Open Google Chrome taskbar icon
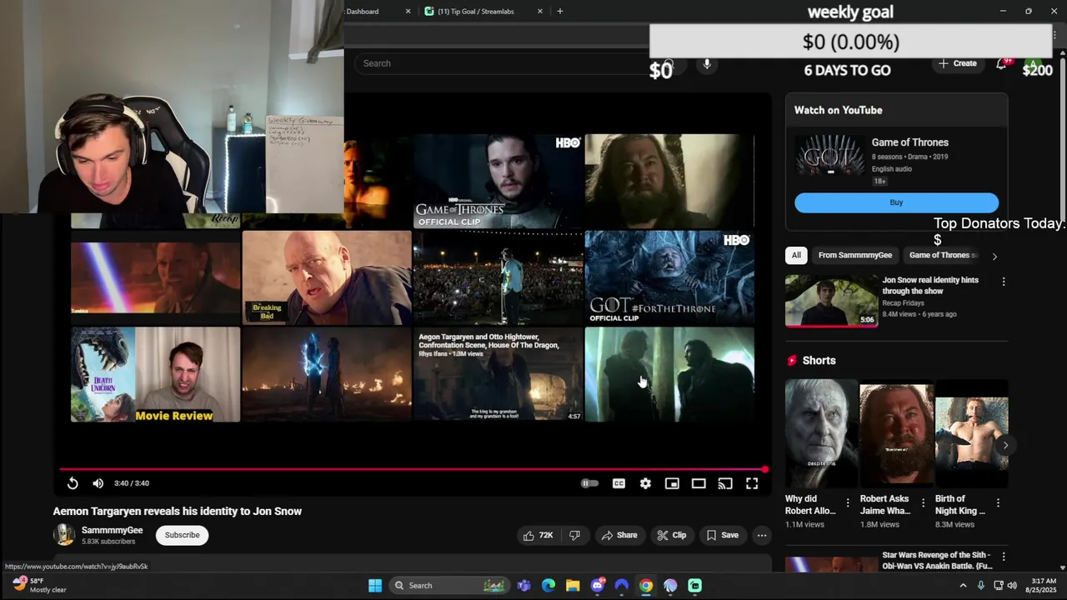Viewport: 1067px width, 600px height. coord(646,586)
